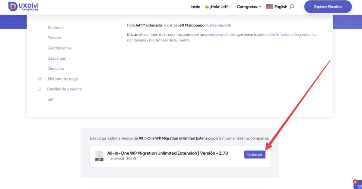
Task: Follow the pedidos recientes link
Action: pos(220,34)
